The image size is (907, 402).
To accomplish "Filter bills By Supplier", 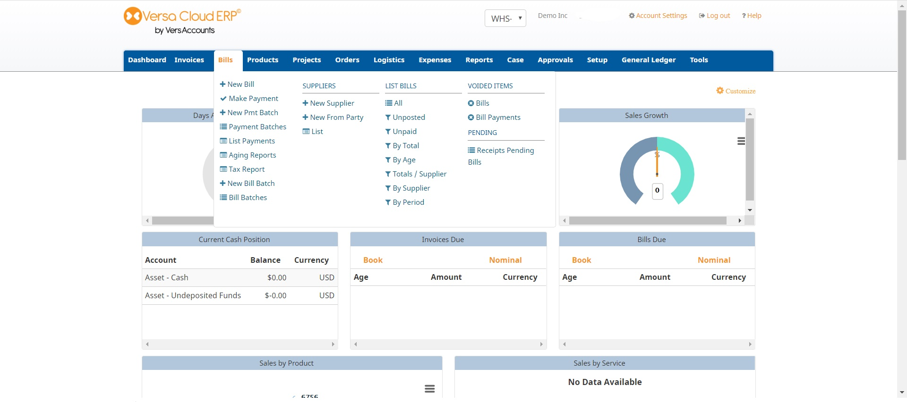I will coord(408,188).
